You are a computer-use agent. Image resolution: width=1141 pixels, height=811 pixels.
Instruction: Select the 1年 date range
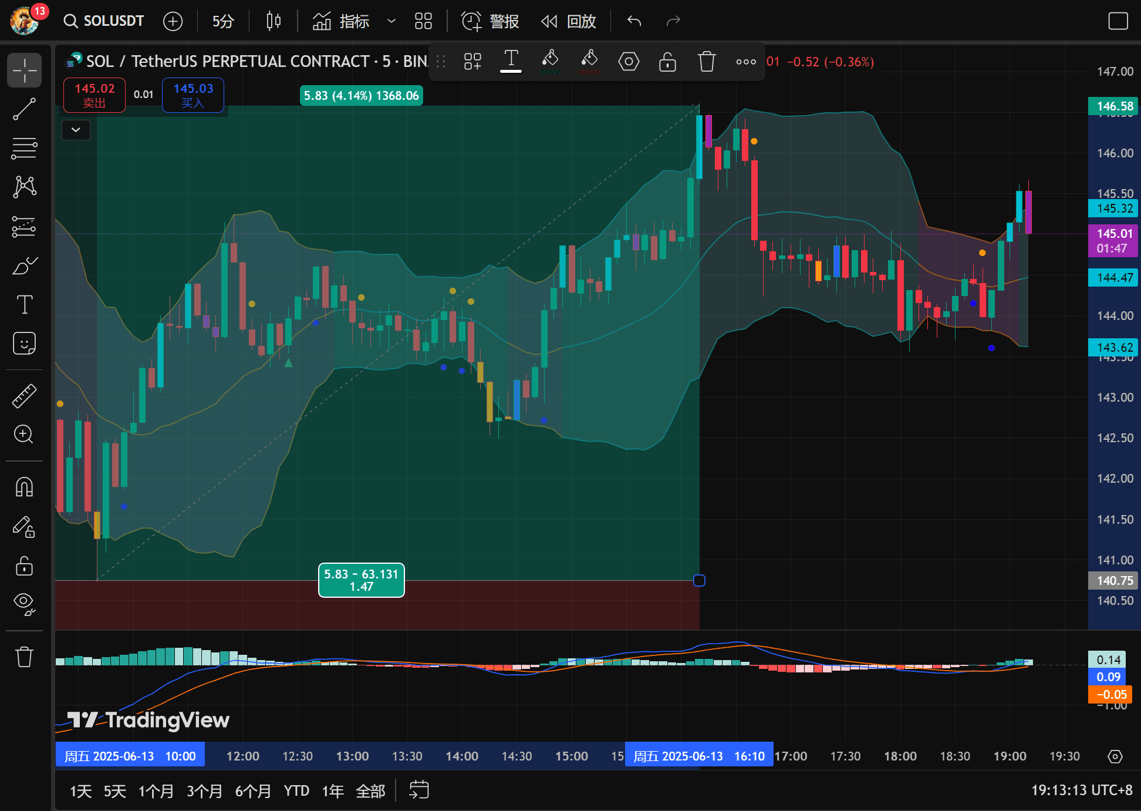[x=333, y=791]
